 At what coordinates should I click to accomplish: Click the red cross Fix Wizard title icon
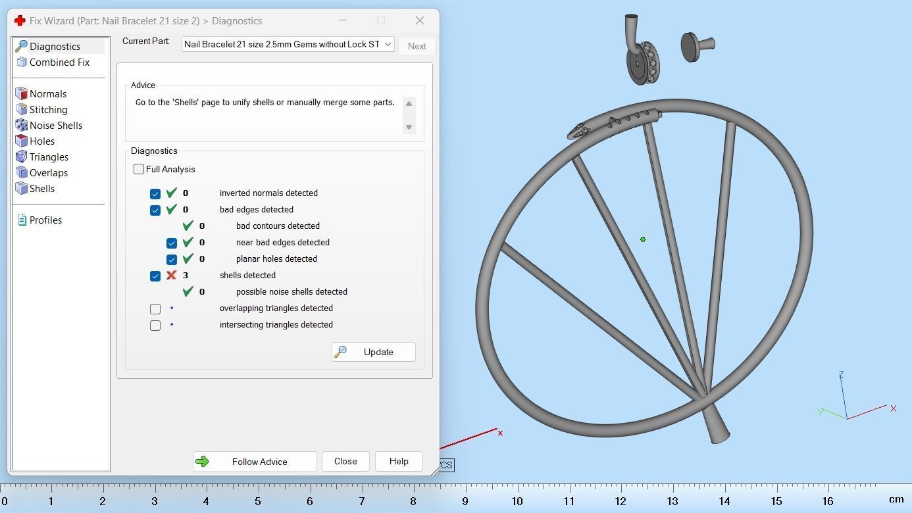[x=20, y=20]
